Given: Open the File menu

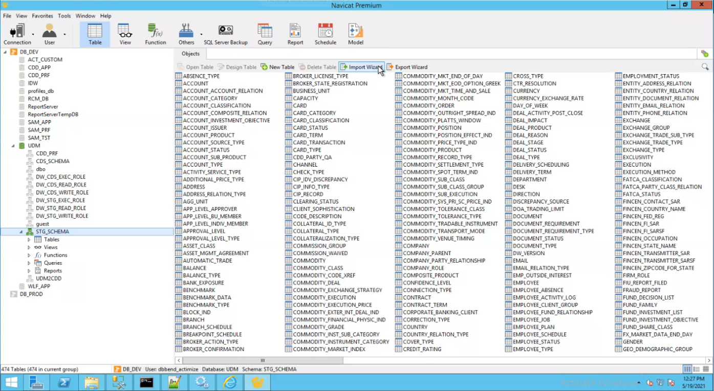Looking at the screenshot, I should point(7,16).
